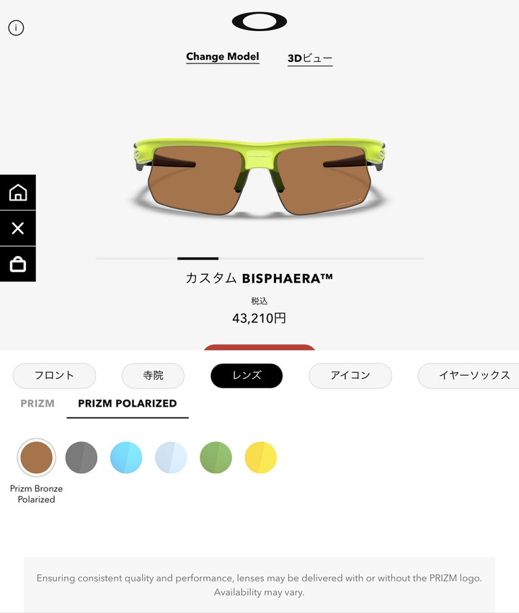Image resolution: width=519 pixels, height=613 pixels.
Task: Choose the bright blue lens swatch
Action: point(126,457)
